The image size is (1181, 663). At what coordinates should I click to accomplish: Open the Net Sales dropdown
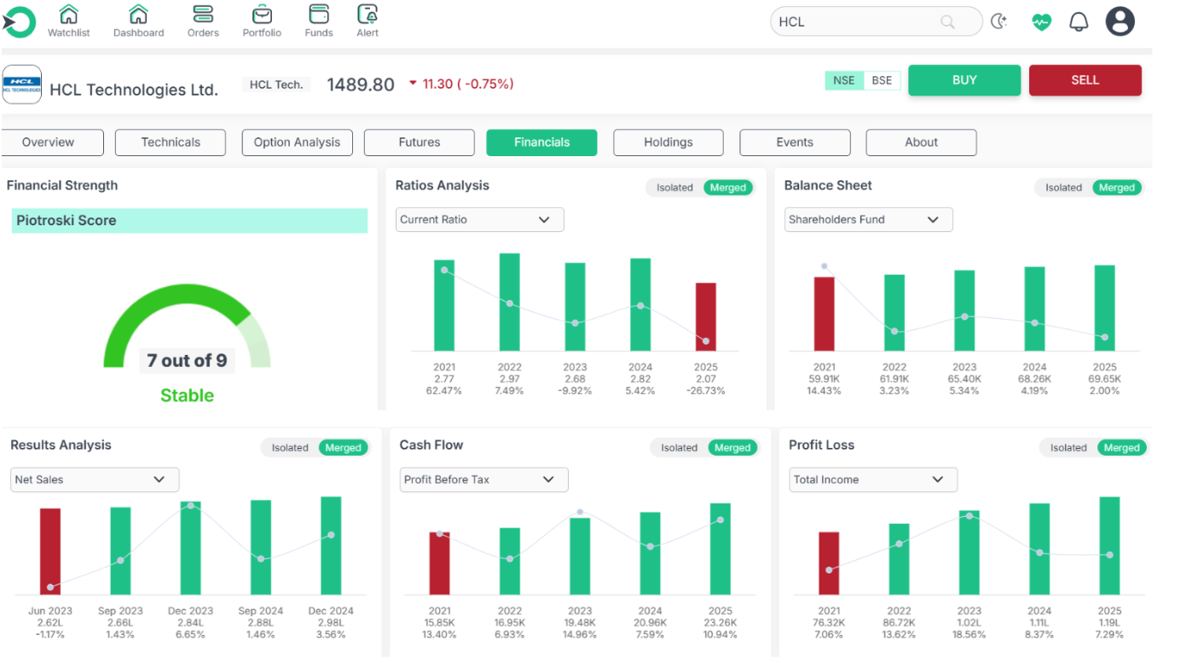pyautogui.click(x=95, y=480)
